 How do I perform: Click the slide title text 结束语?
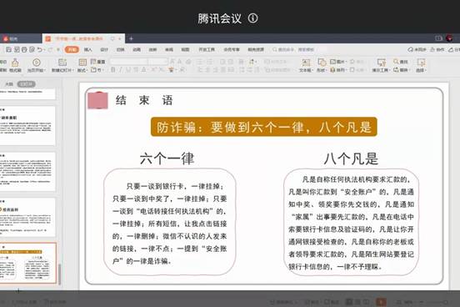click(144, 100)
